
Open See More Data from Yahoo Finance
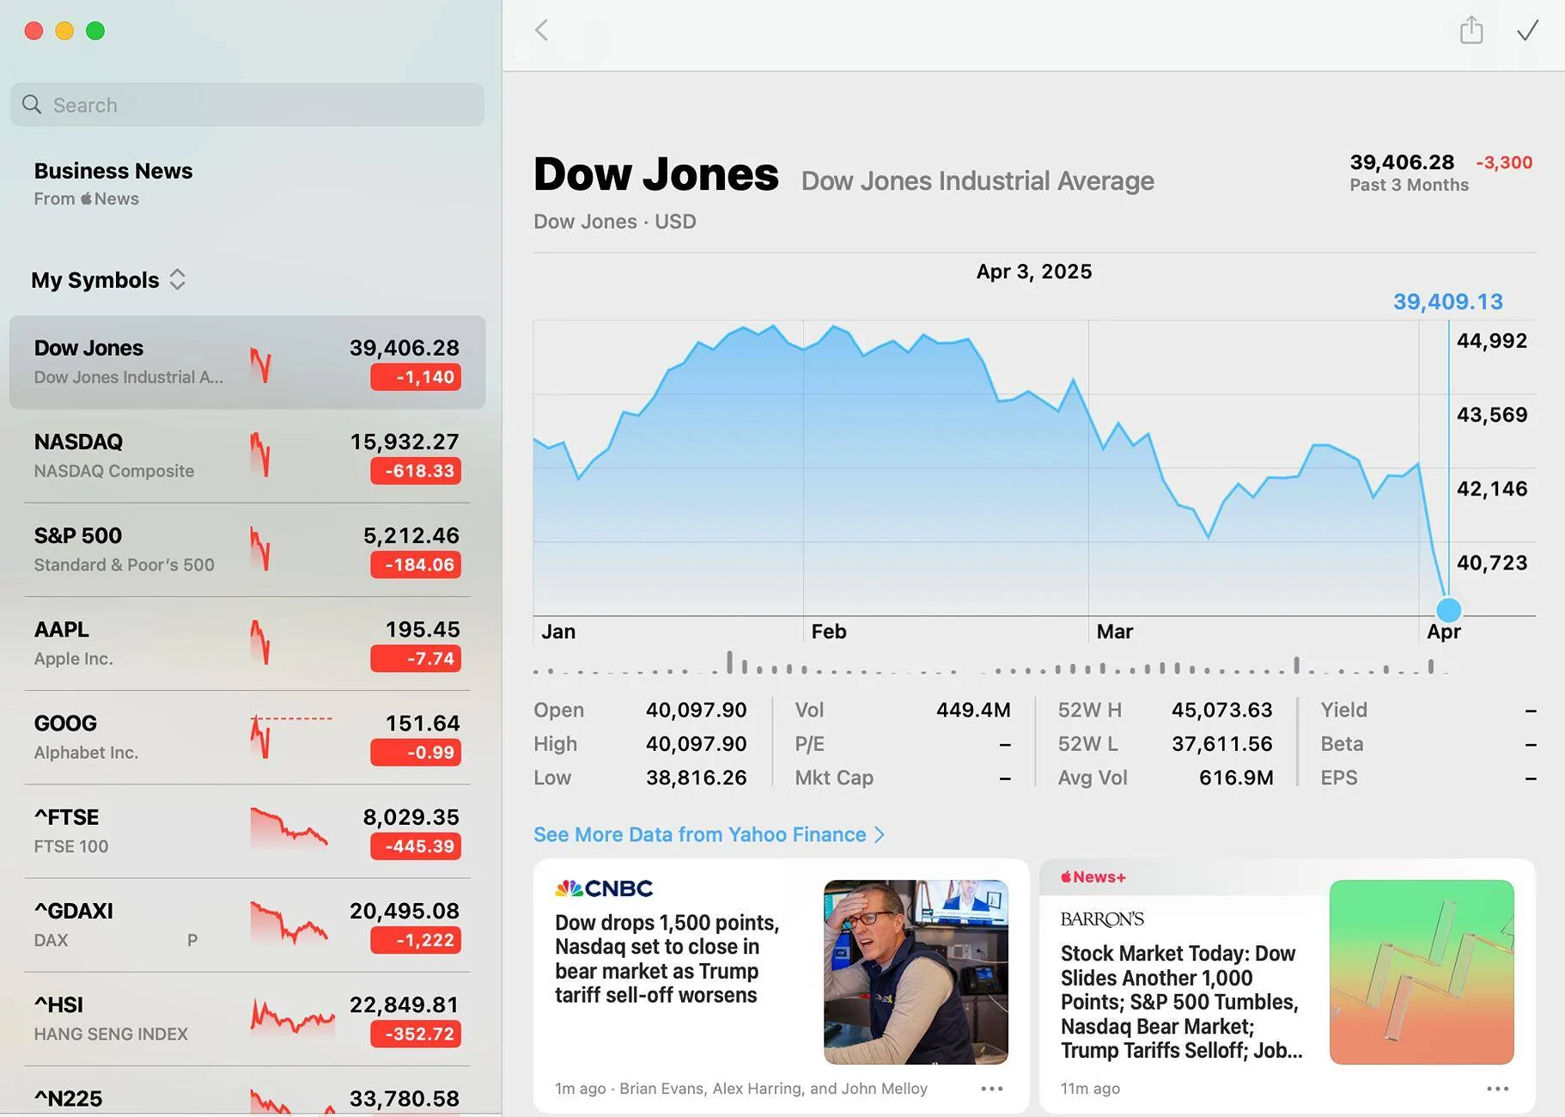(x=709, y=834)
